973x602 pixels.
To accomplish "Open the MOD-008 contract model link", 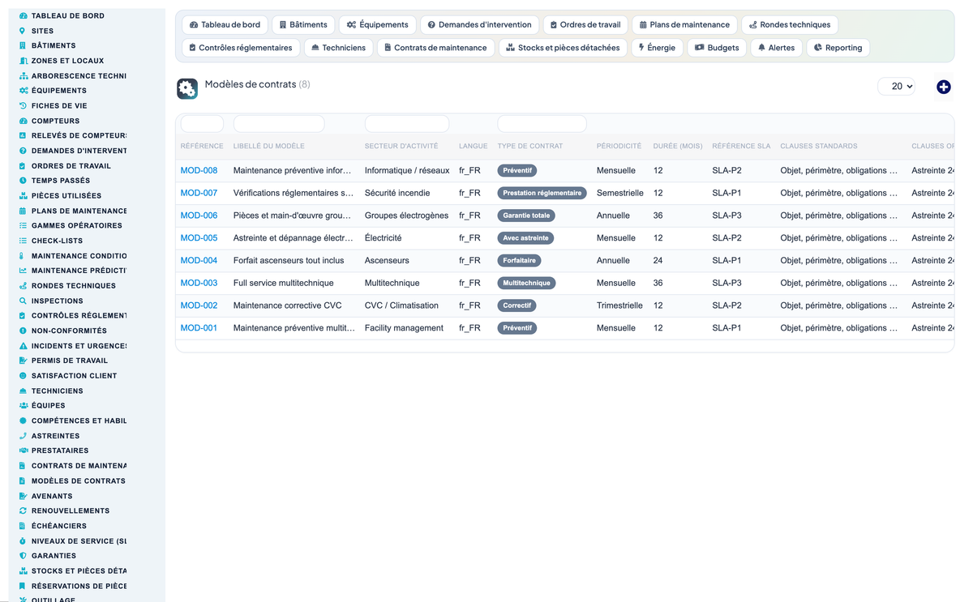I will [x=199, y=171].
